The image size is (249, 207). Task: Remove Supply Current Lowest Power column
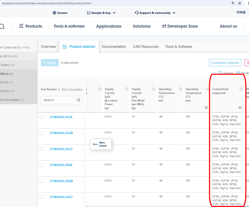(x=127, y=89)
